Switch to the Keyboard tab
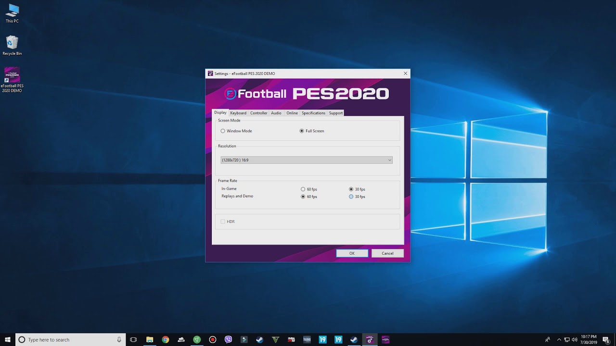This screenshot has height=346, width=616. tap(238, 113)
